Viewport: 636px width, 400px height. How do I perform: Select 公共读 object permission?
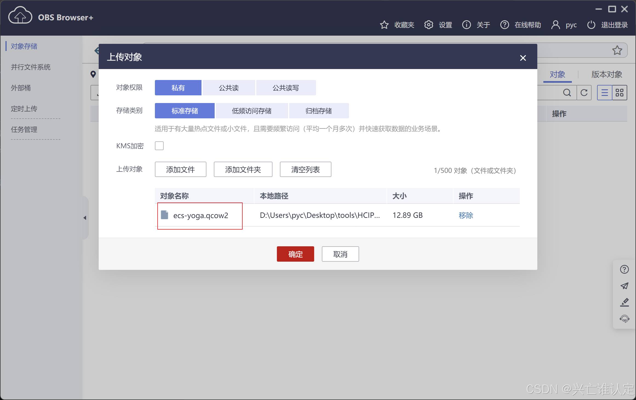[229, 88]
